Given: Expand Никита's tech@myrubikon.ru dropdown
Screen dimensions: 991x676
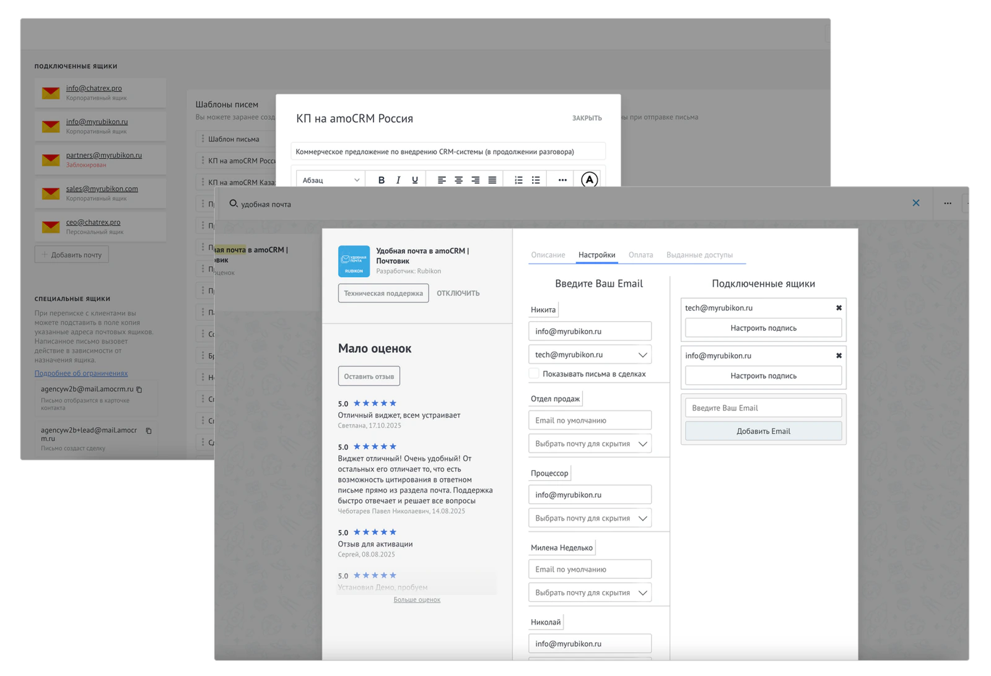Looking at the screenshot, I should [590, 355].
